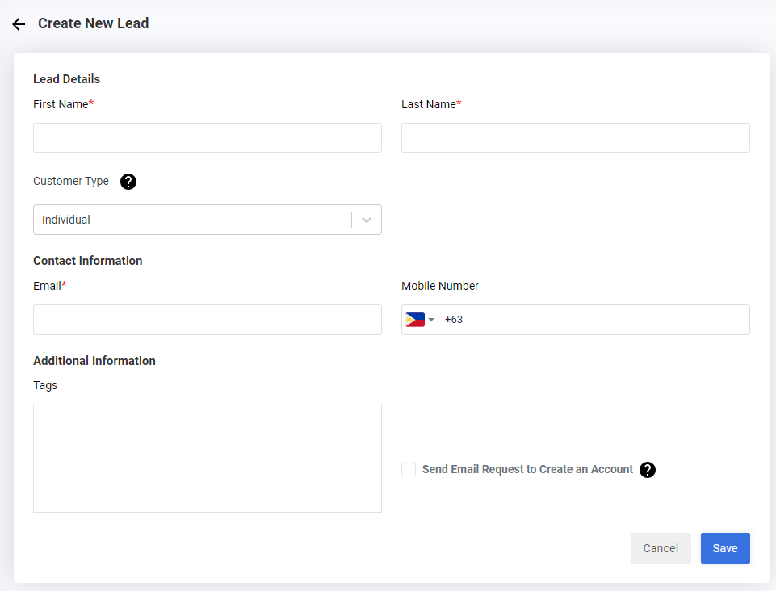Viewport: 776px width, 591px height.
Task: Tick the Send Email Request checkbox
Action: coord(409,470)
